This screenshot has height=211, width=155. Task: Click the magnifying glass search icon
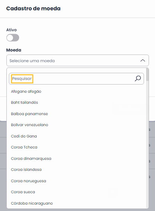tap(138, 79)
